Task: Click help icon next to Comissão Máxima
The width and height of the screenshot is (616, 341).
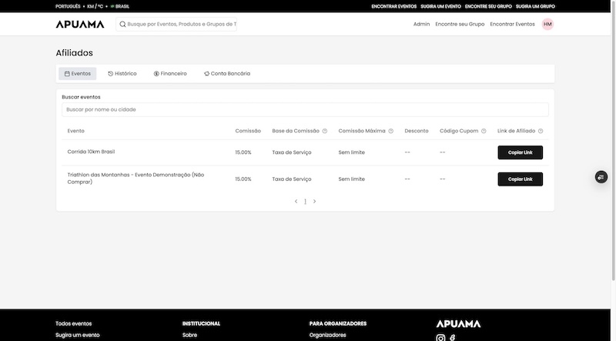Action: (390, 131)
